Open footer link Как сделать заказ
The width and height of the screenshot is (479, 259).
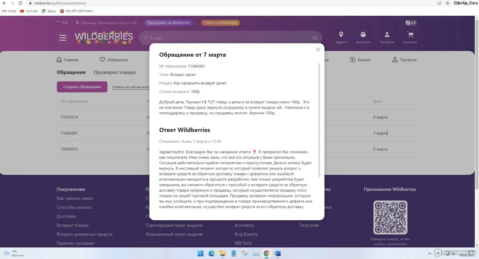(x=75, y=198)
